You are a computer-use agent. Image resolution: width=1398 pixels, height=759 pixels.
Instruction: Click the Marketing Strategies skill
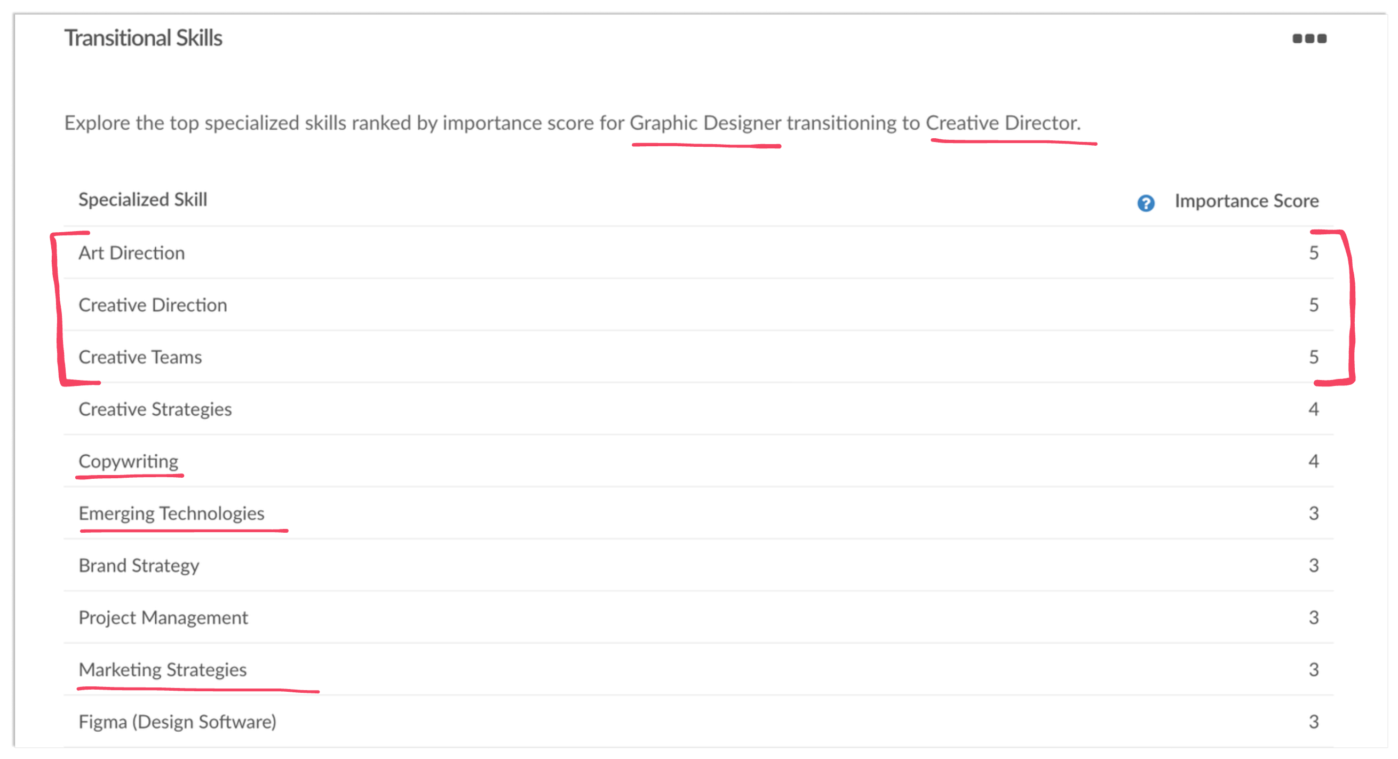pyautogui.click(x=163, y=670)
